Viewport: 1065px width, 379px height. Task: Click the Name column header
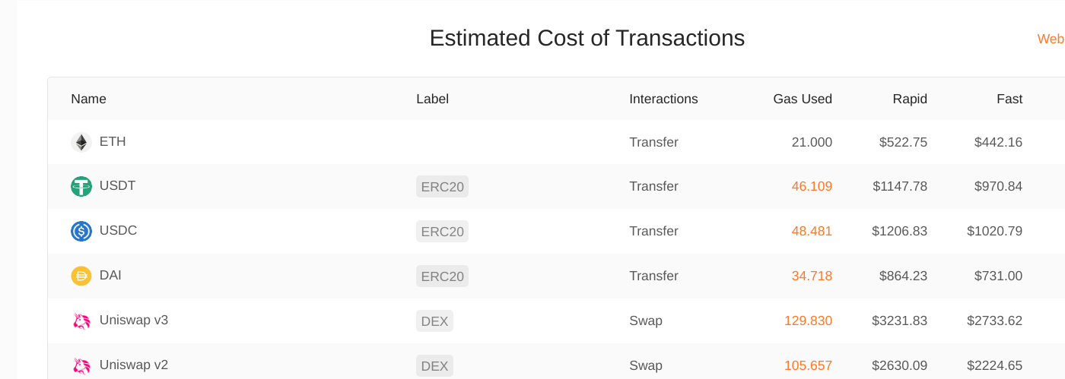click(x=88, y=99)
